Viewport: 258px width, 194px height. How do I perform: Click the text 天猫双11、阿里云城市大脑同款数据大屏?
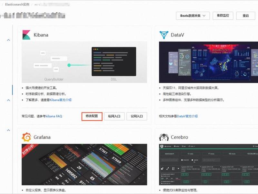tap(191, 88)
